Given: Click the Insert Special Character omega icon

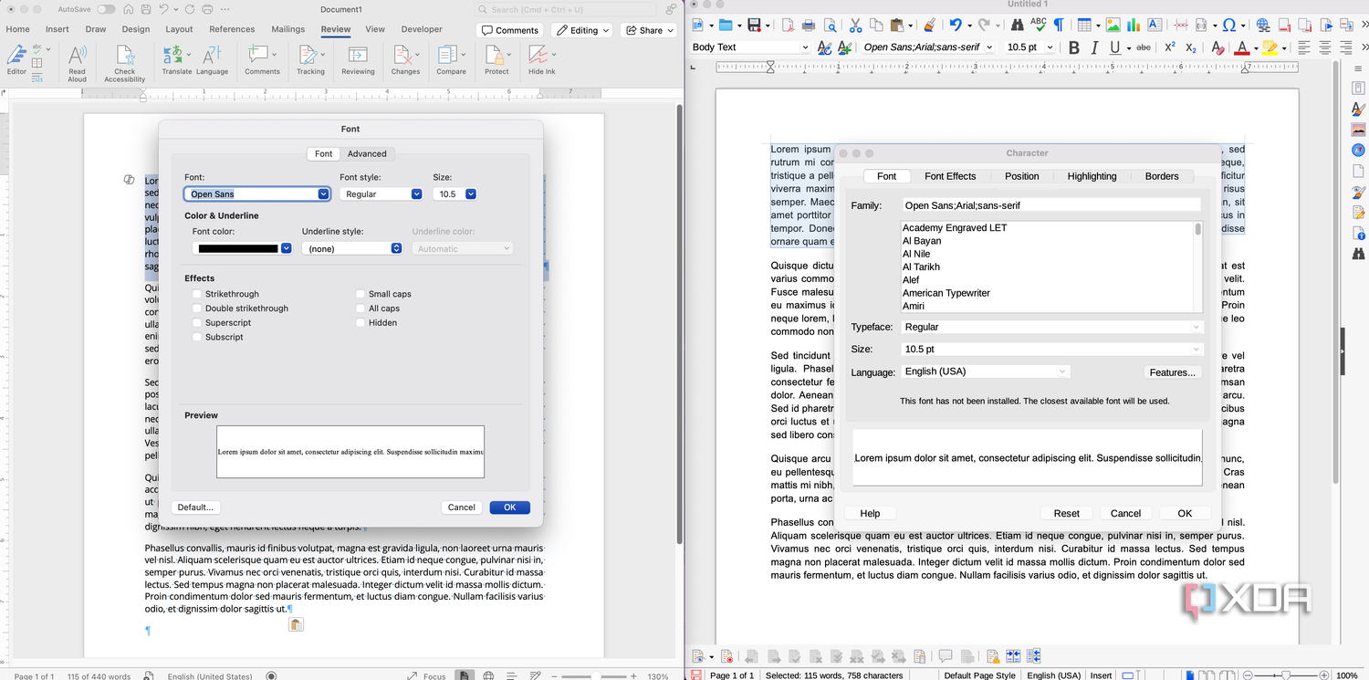Looking at the screenshot, I should click(1229, 26).
